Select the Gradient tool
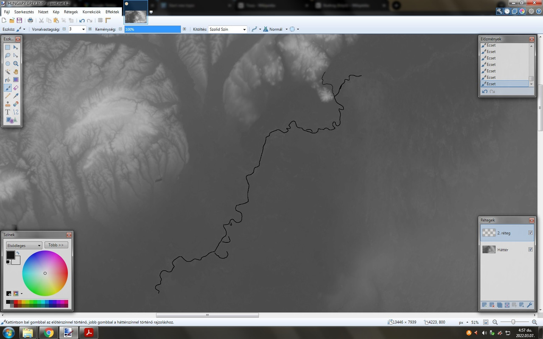Image resolution: width=543 pixels, height=339 pixels. [x=16, y=80]
